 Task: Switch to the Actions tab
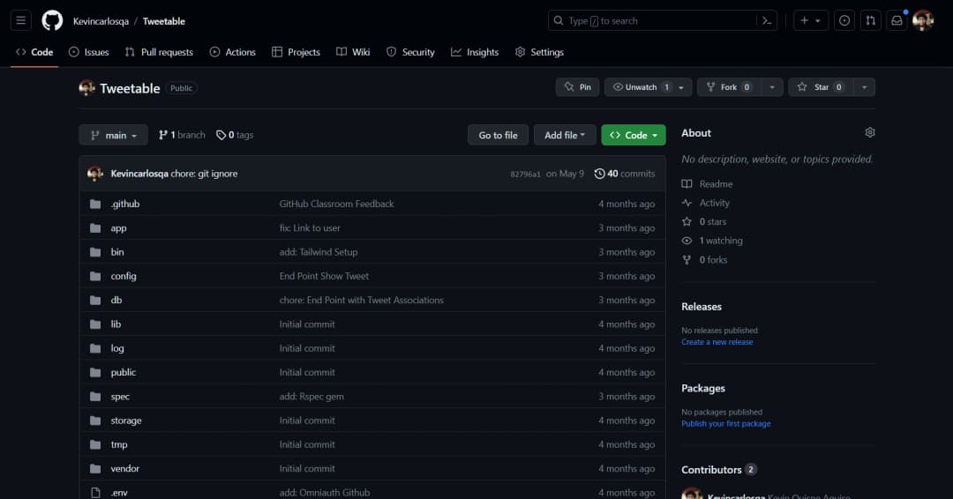point(233,52)
